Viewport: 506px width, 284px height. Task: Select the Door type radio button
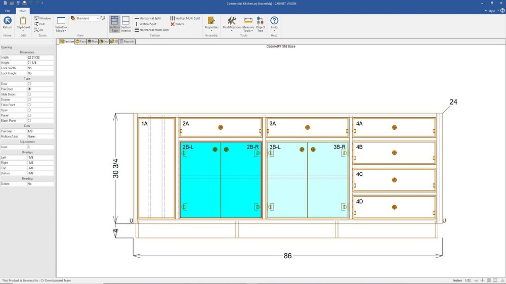[x=29, y=84]
